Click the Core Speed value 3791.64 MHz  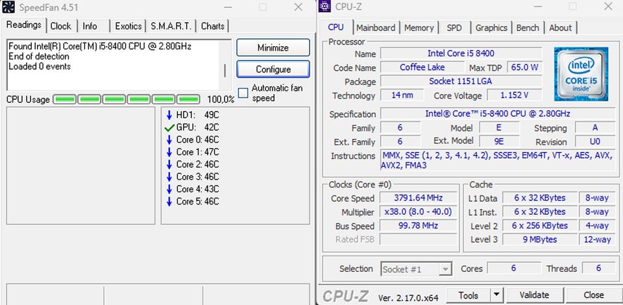click(418, 198)
